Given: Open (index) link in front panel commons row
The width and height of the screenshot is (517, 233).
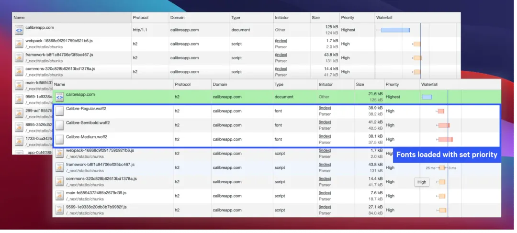Looking at the screenshot, I should (325, 179).
